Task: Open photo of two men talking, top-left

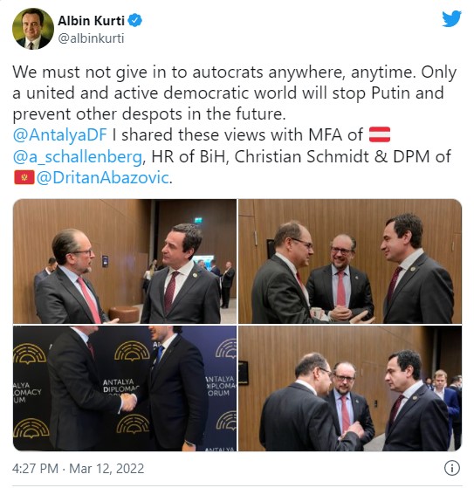Action: (125, 261)
